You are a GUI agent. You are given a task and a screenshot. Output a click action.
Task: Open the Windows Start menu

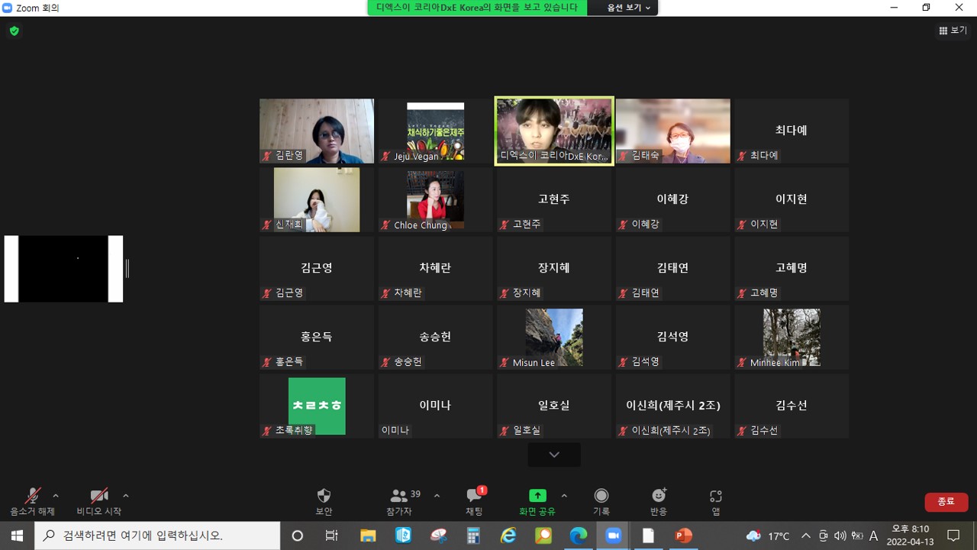[17, 535]
